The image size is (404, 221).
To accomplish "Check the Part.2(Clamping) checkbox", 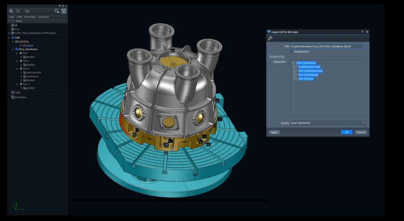I will 296,74.
